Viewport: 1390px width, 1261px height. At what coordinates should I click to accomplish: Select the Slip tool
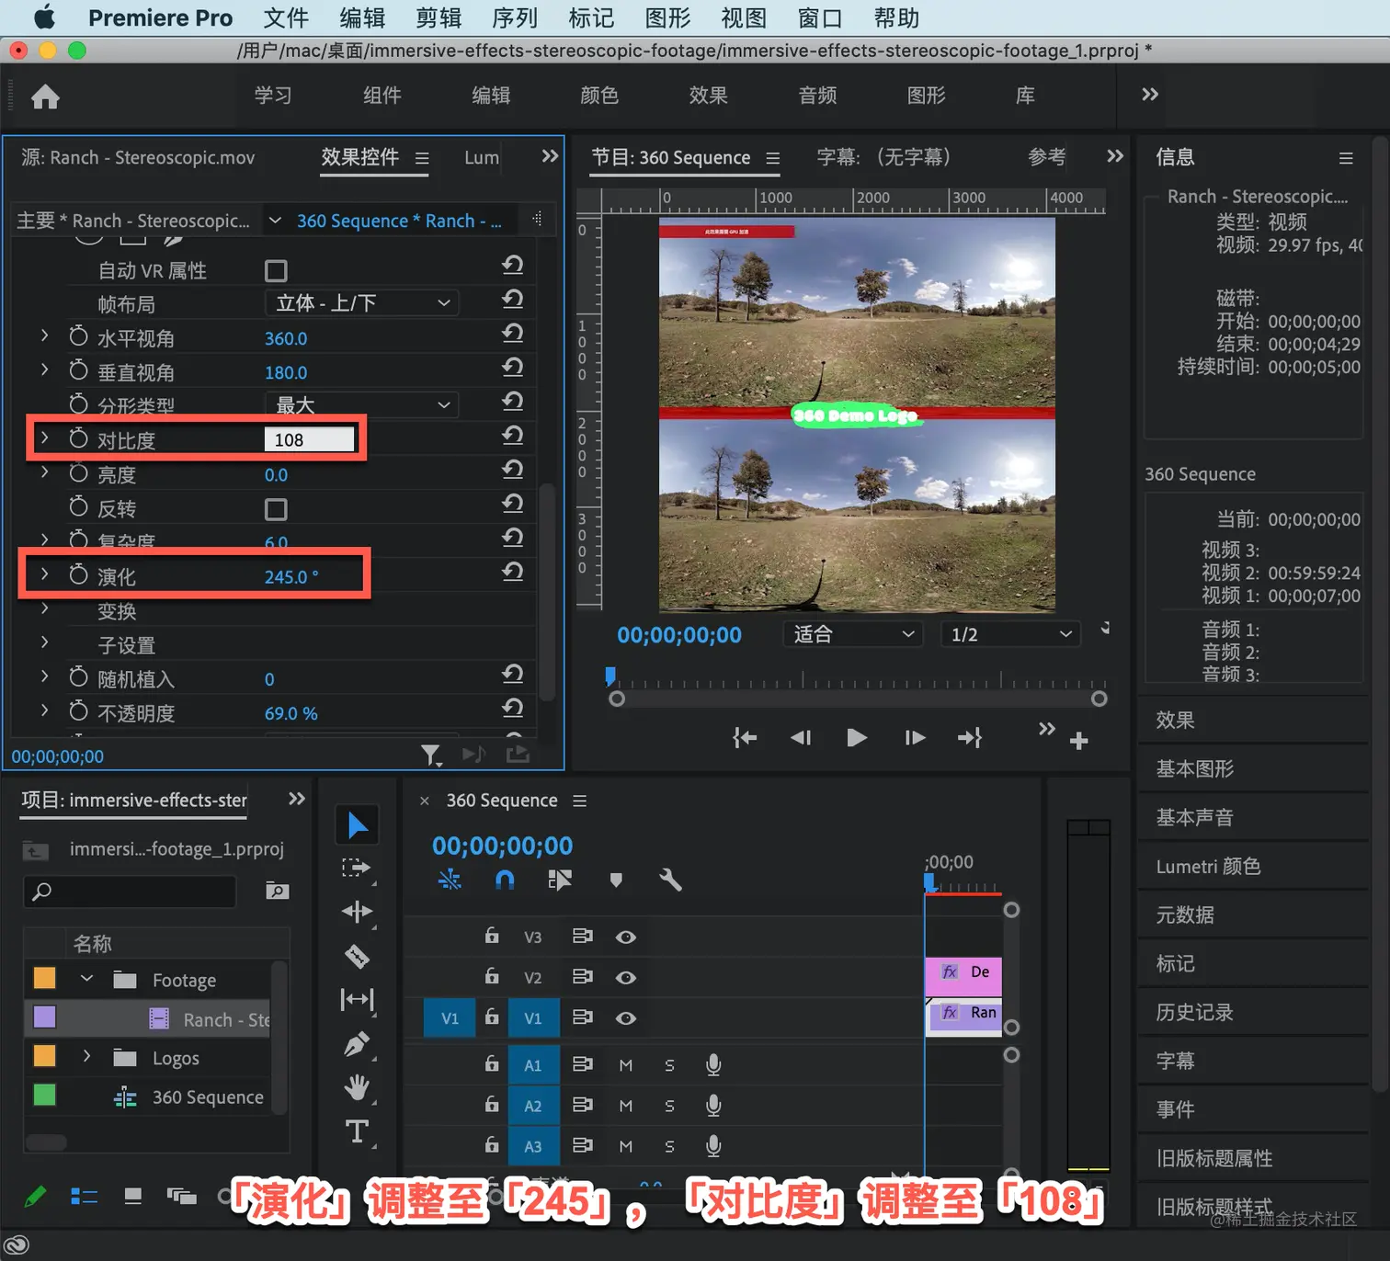click(x=357, y=999)
